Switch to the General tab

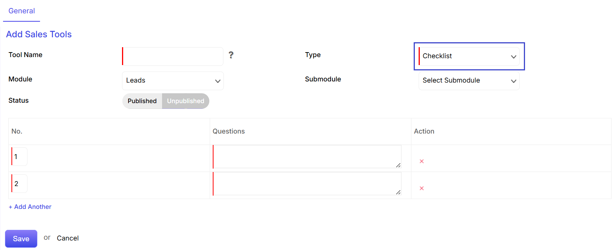tap(22, 11)
